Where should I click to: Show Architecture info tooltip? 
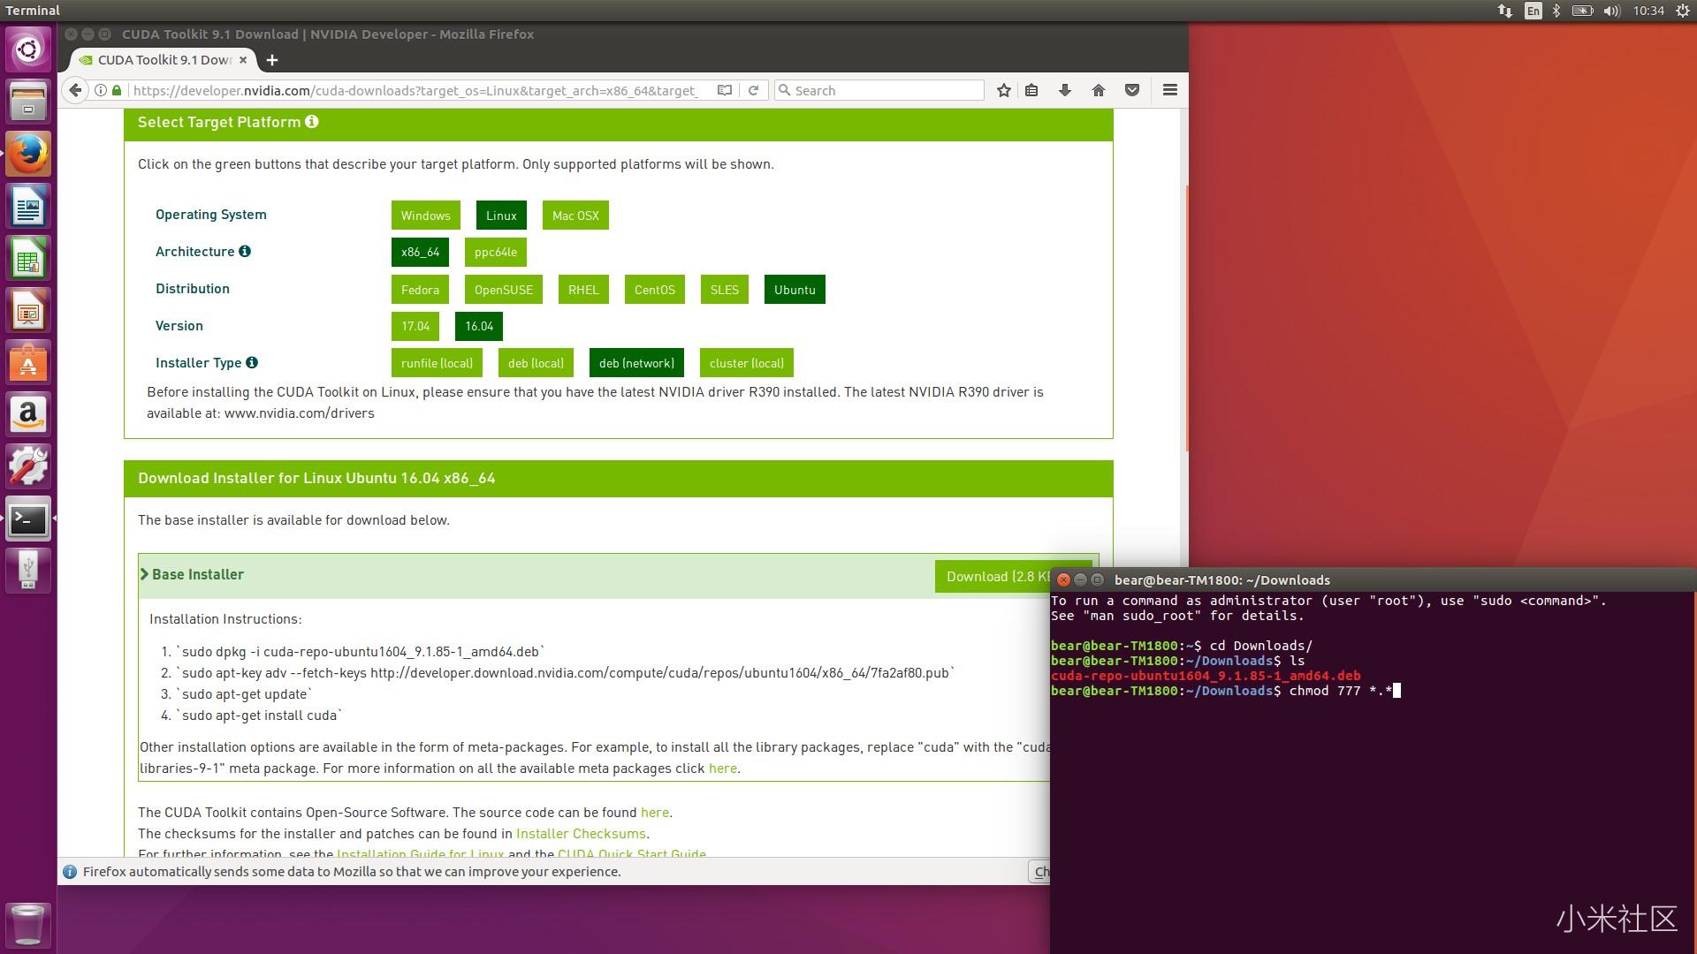coord(245,251)
